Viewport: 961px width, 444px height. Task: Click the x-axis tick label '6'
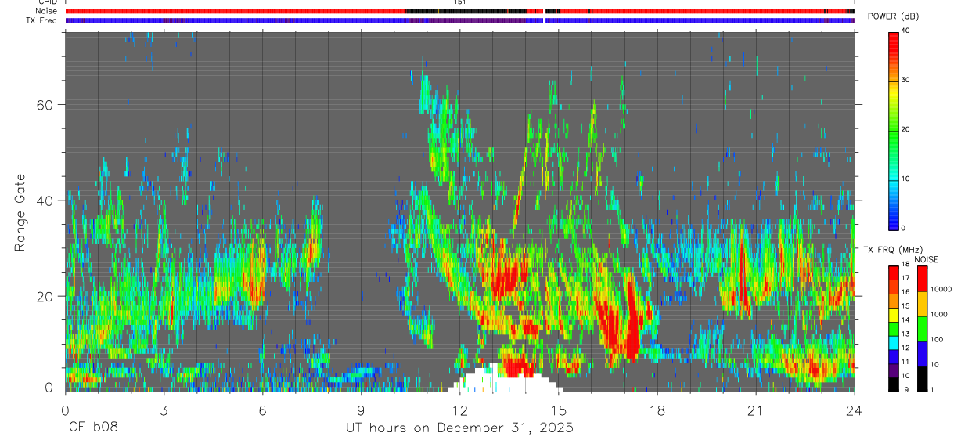click(262, 410)
